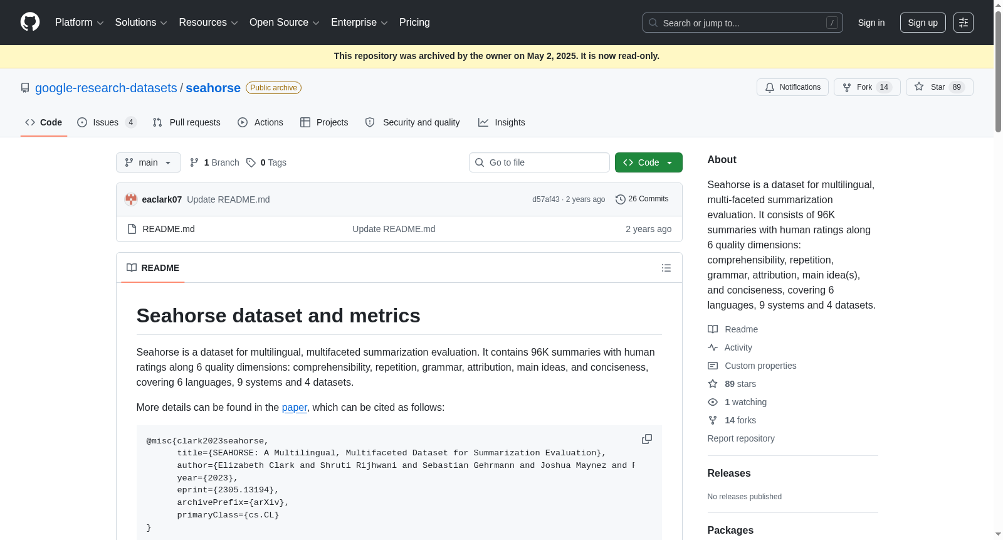The width and height of the screenshot is (1003, 540).
Task: Select the README tab heading
Action: (153, 268)
